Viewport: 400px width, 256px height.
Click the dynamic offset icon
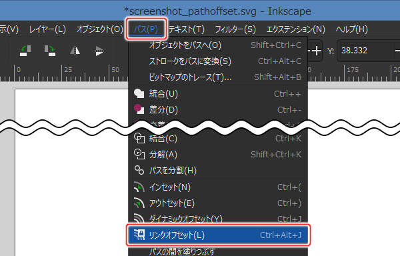coord(139,219)
